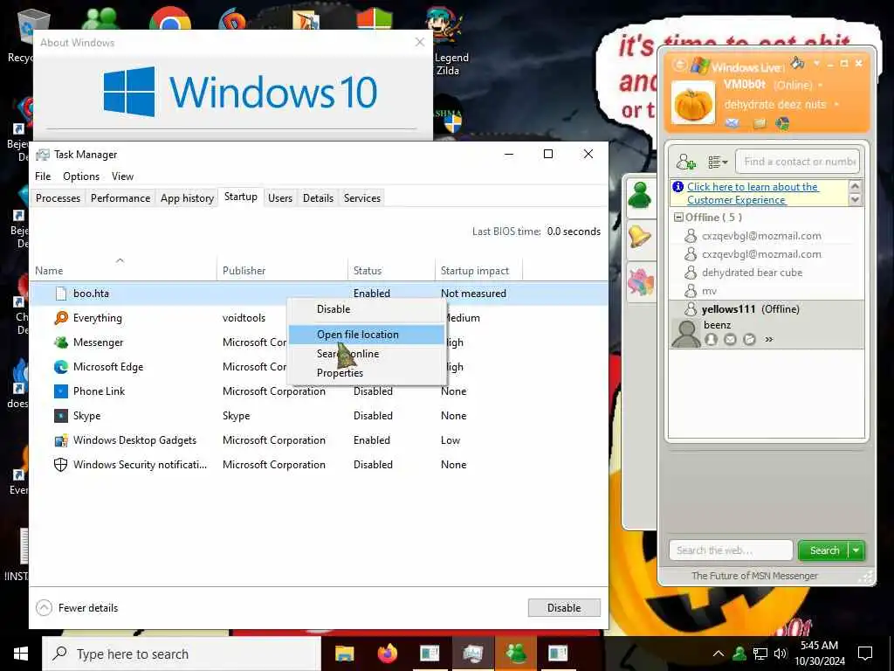Click the back arrow icon in Messenger title bar

pos(679,65)
